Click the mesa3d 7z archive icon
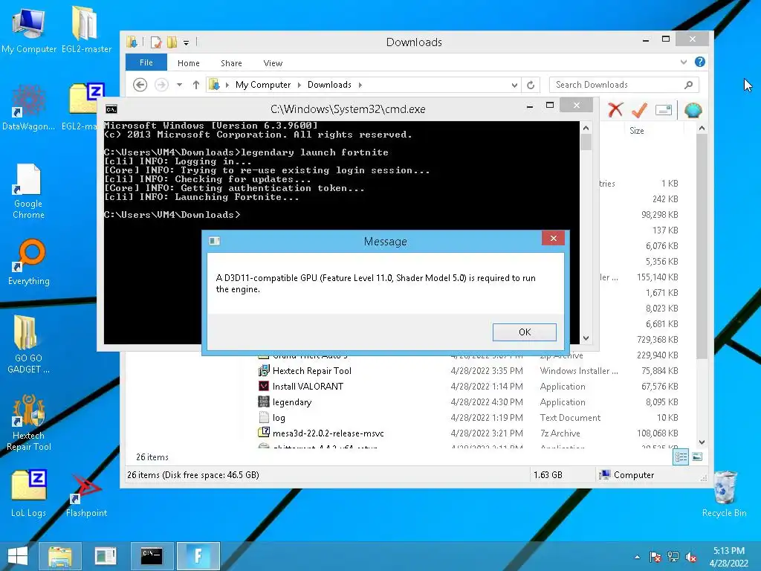The height and width of the screenshot is (571, 761). pos(264,433)
